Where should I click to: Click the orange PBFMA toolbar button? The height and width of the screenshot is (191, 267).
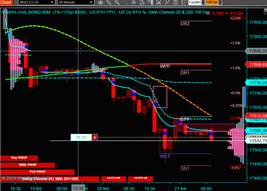coord(212,2)
